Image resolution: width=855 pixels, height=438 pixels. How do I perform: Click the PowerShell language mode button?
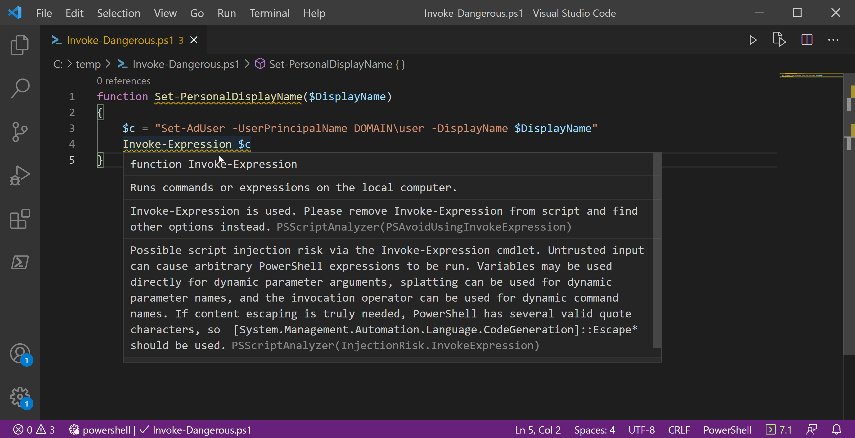coord(727,430)
